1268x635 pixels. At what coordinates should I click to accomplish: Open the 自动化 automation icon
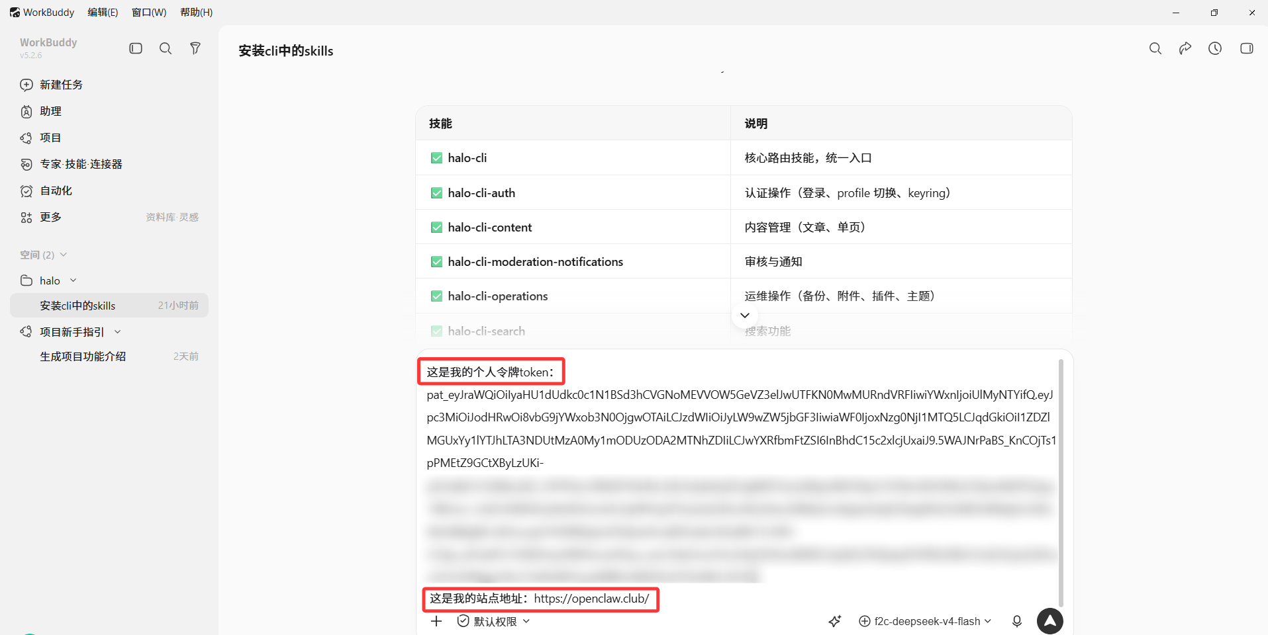pos(26,190)
